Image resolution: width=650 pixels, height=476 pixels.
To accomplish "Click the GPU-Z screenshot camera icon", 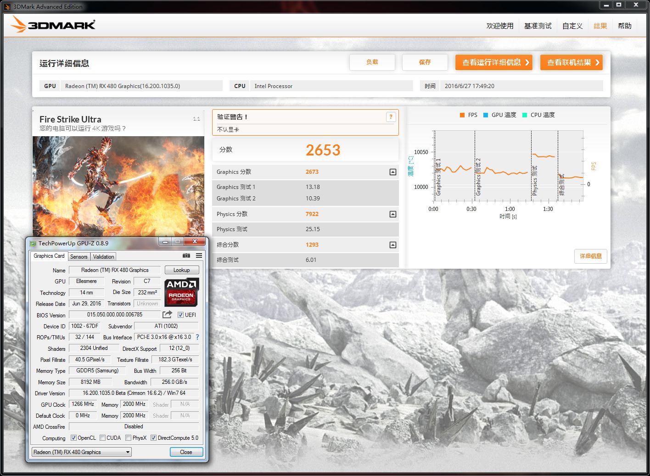I will pyautogui.click(x=186, y=255).
